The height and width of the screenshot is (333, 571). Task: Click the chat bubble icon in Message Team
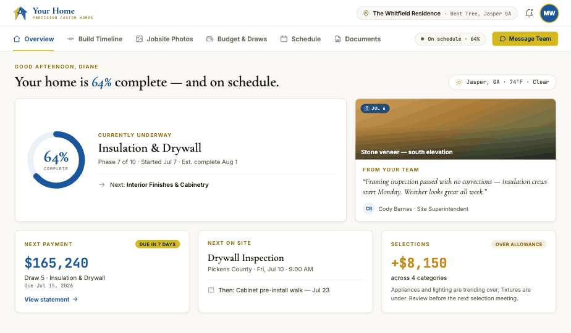pyautogui.click(x=502, y=38)
